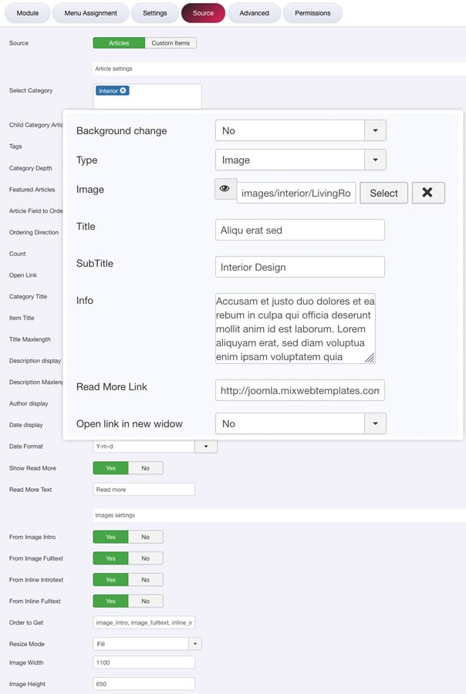
Task: Open the Date Format dropdown arrow
Action: (x=206, y=446)
